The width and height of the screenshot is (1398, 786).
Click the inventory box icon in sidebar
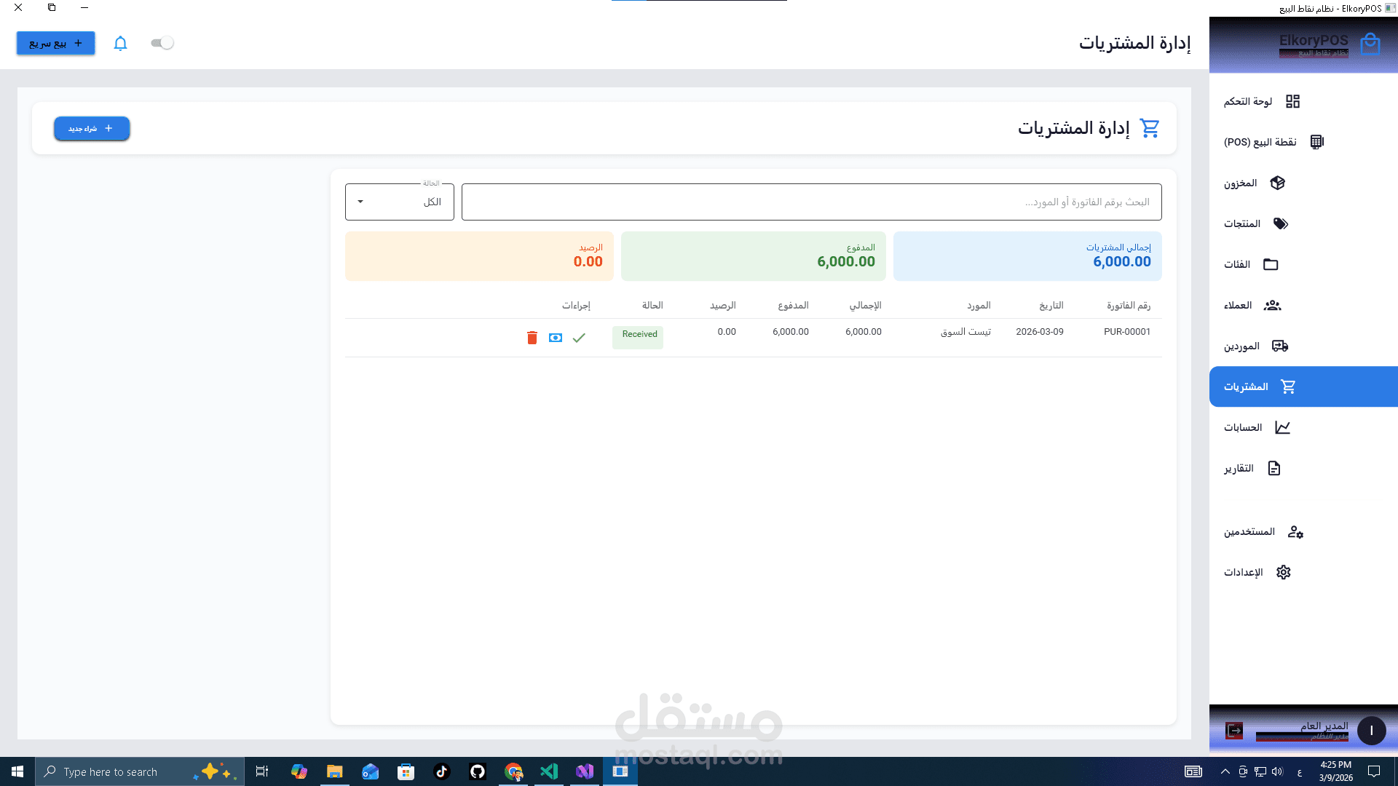click(1277, 183)
